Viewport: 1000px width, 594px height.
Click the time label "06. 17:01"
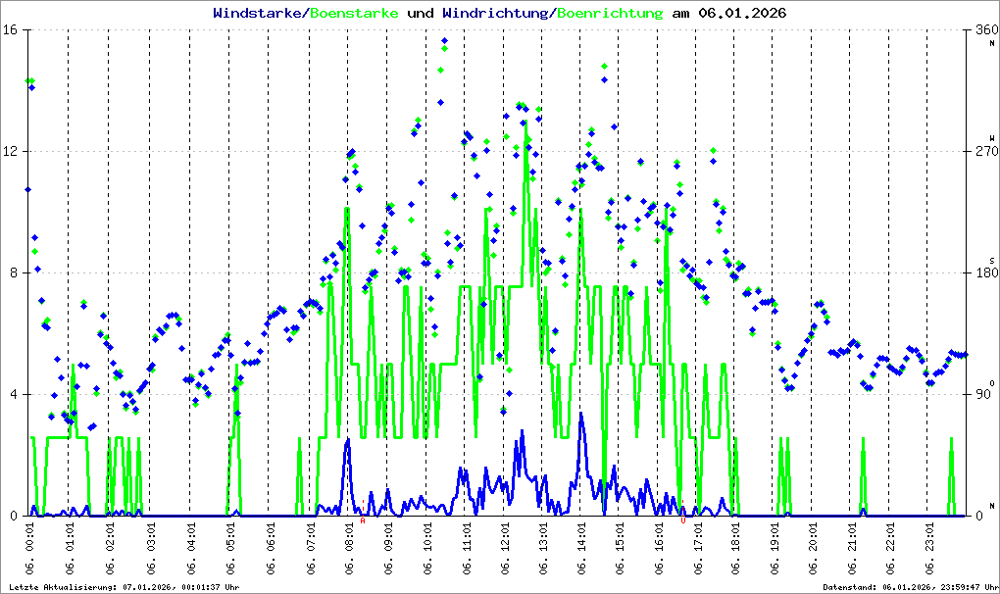click(x=697, y=549)
